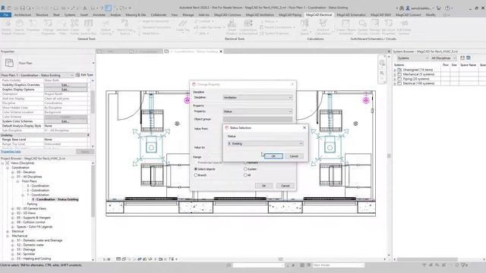Click the Selection Filter ribbon icon
The image size is (486, 273).
[x=62, y=27]
